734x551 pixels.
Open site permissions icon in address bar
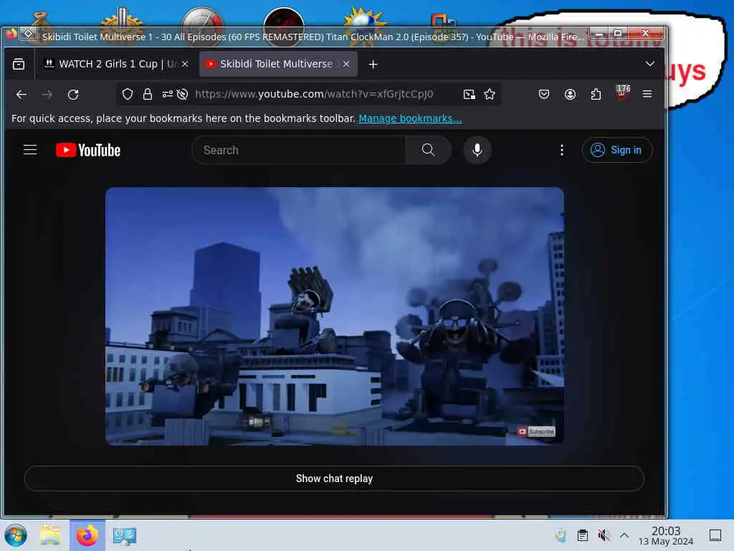pos(167,94)
